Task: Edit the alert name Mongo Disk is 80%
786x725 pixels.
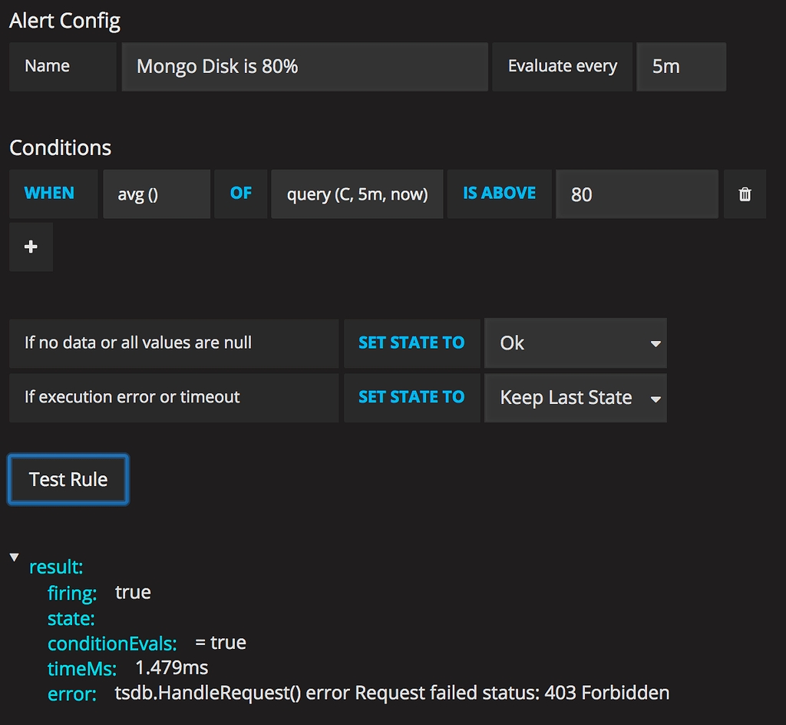Action: pos(305,67)
